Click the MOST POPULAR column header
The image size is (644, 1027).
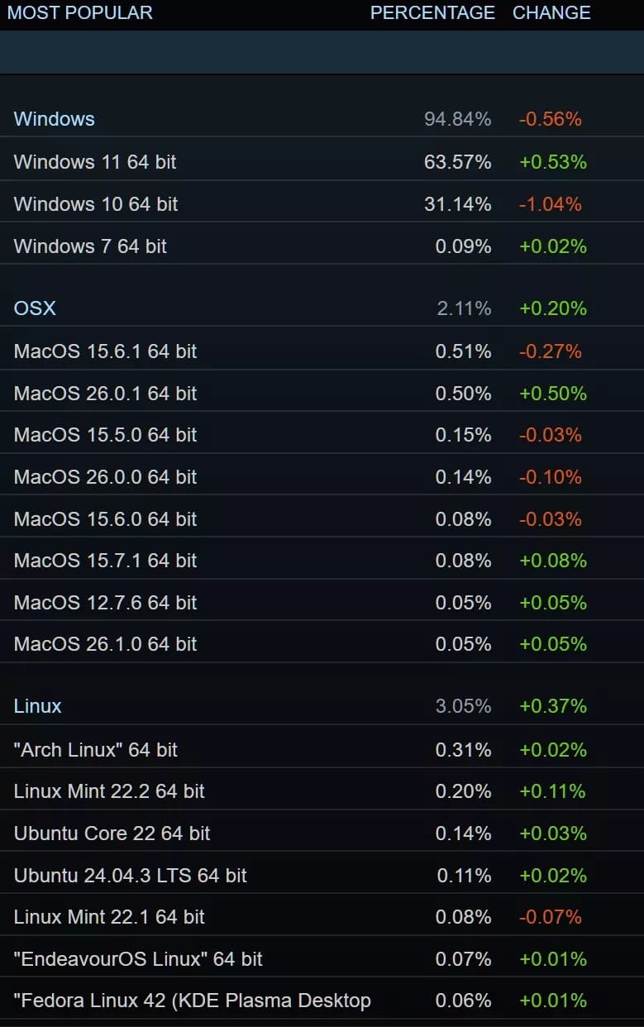click(80, 13)
